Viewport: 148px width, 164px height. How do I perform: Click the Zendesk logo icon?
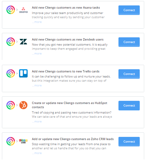23,41
